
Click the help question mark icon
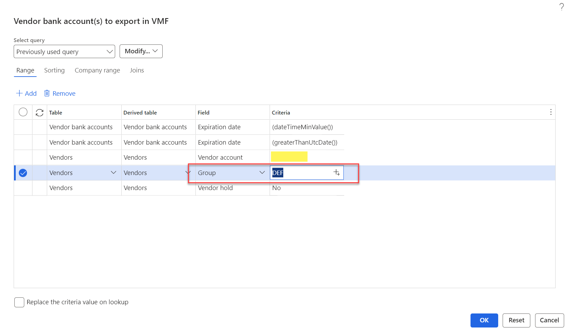point(561,7)
